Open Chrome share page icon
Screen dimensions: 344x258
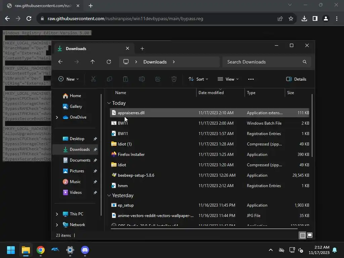tap(280, 19)
